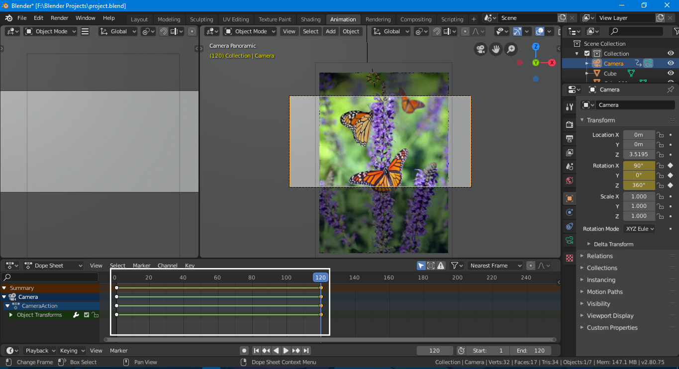Viewport: 679px width, 369px height.
Task: Click the Select button in viewport header
Action: [x=310, y=31]
